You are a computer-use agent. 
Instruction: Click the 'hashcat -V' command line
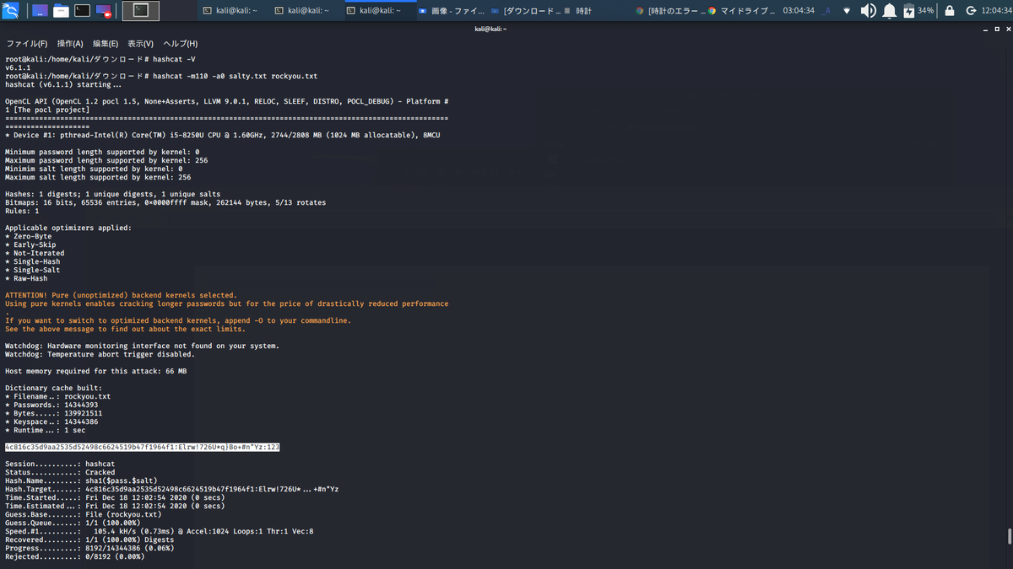100,59
